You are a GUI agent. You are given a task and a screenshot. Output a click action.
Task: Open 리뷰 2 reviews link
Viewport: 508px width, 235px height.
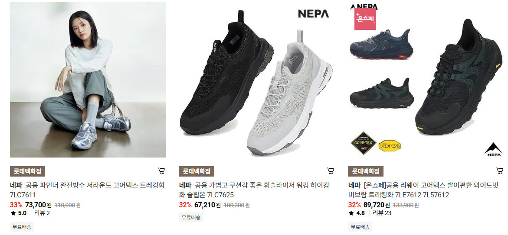coord(42,213)
